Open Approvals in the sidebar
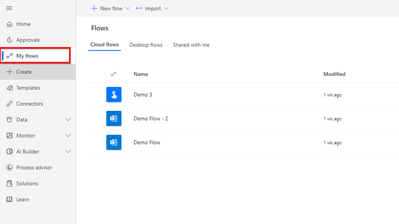The height and width of the screenshot is (224, 399). [x=28, y=40]
